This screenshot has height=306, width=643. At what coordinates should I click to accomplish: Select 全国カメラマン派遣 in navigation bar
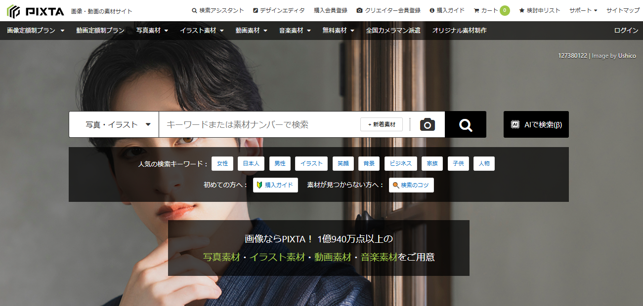tap(393, 31)
